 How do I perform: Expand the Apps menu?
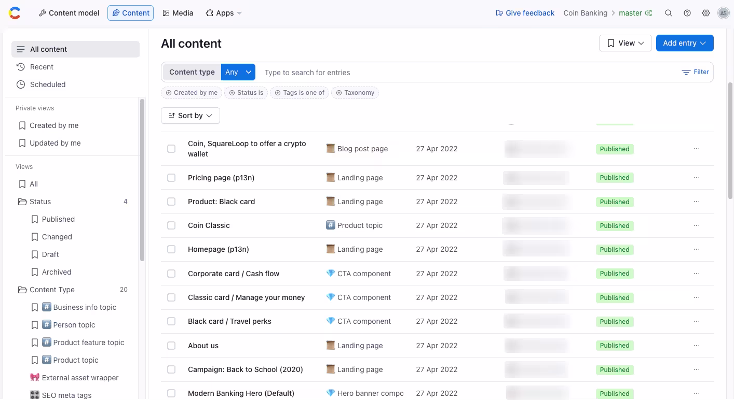pos(224,13)
